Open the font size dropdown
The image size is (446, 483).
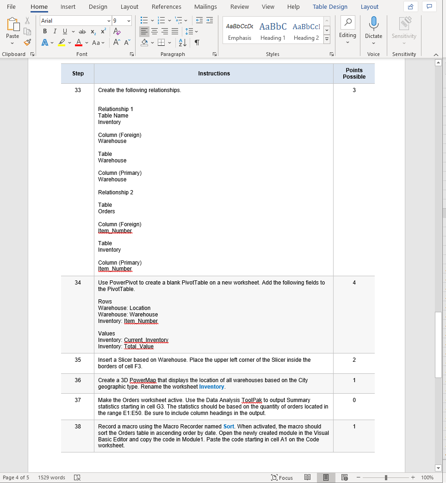click(129, 21)
